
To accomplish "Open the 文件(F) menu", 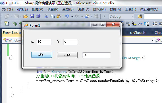I will 7,9.
